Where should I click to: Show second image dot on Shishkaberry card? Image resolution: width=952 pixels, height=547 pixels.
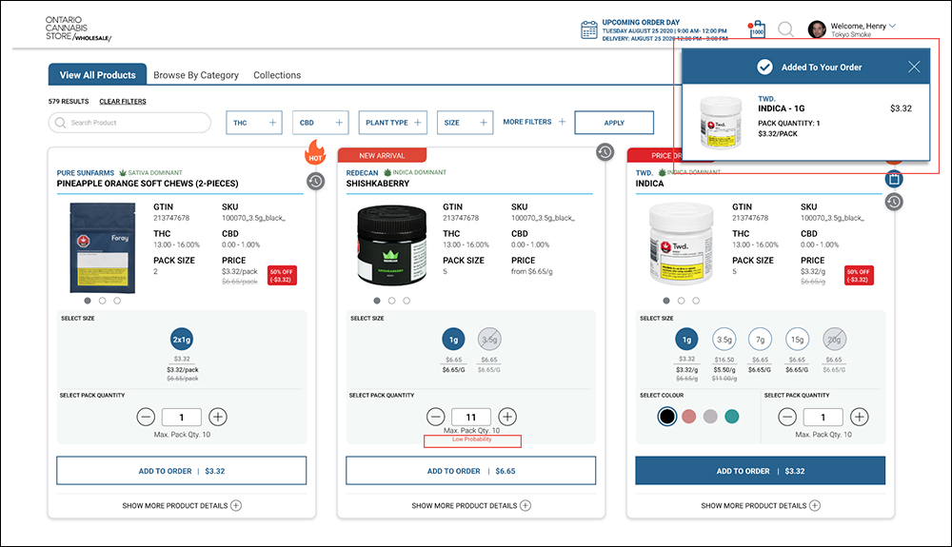tap(391, 301)
